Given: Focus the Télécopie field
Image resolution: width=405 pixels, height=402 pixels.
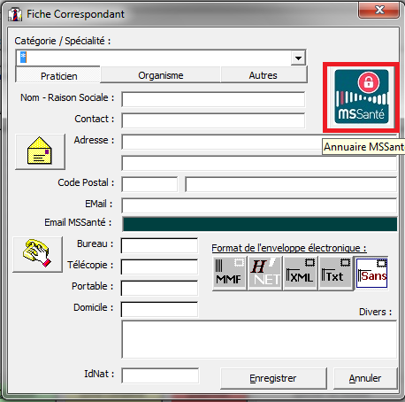Looking at the screenshot, I should [159, 267].
